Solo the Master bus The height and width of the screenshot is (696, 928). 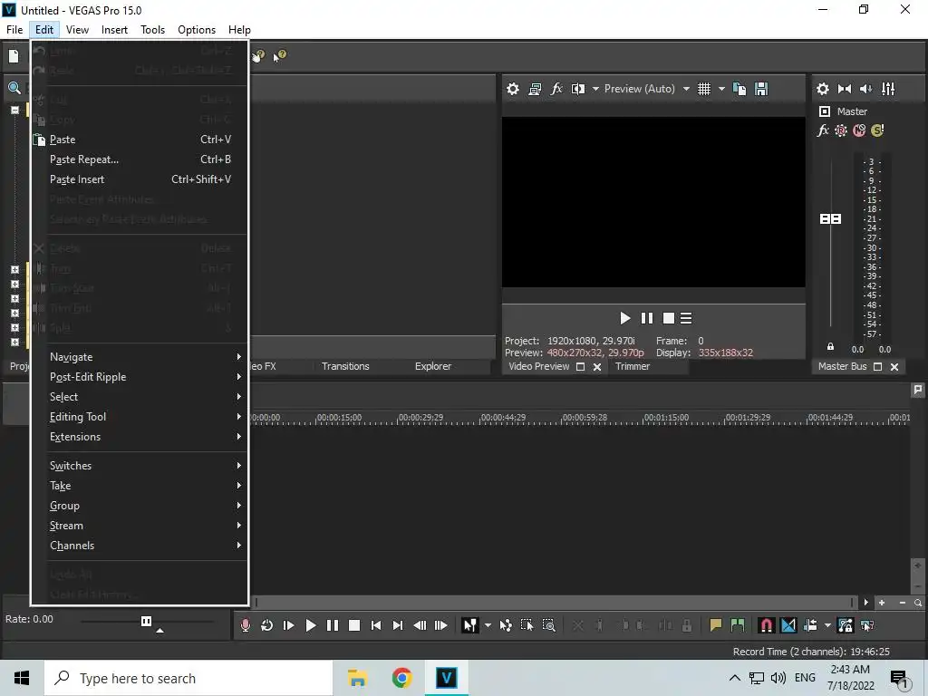click(877, 130)
